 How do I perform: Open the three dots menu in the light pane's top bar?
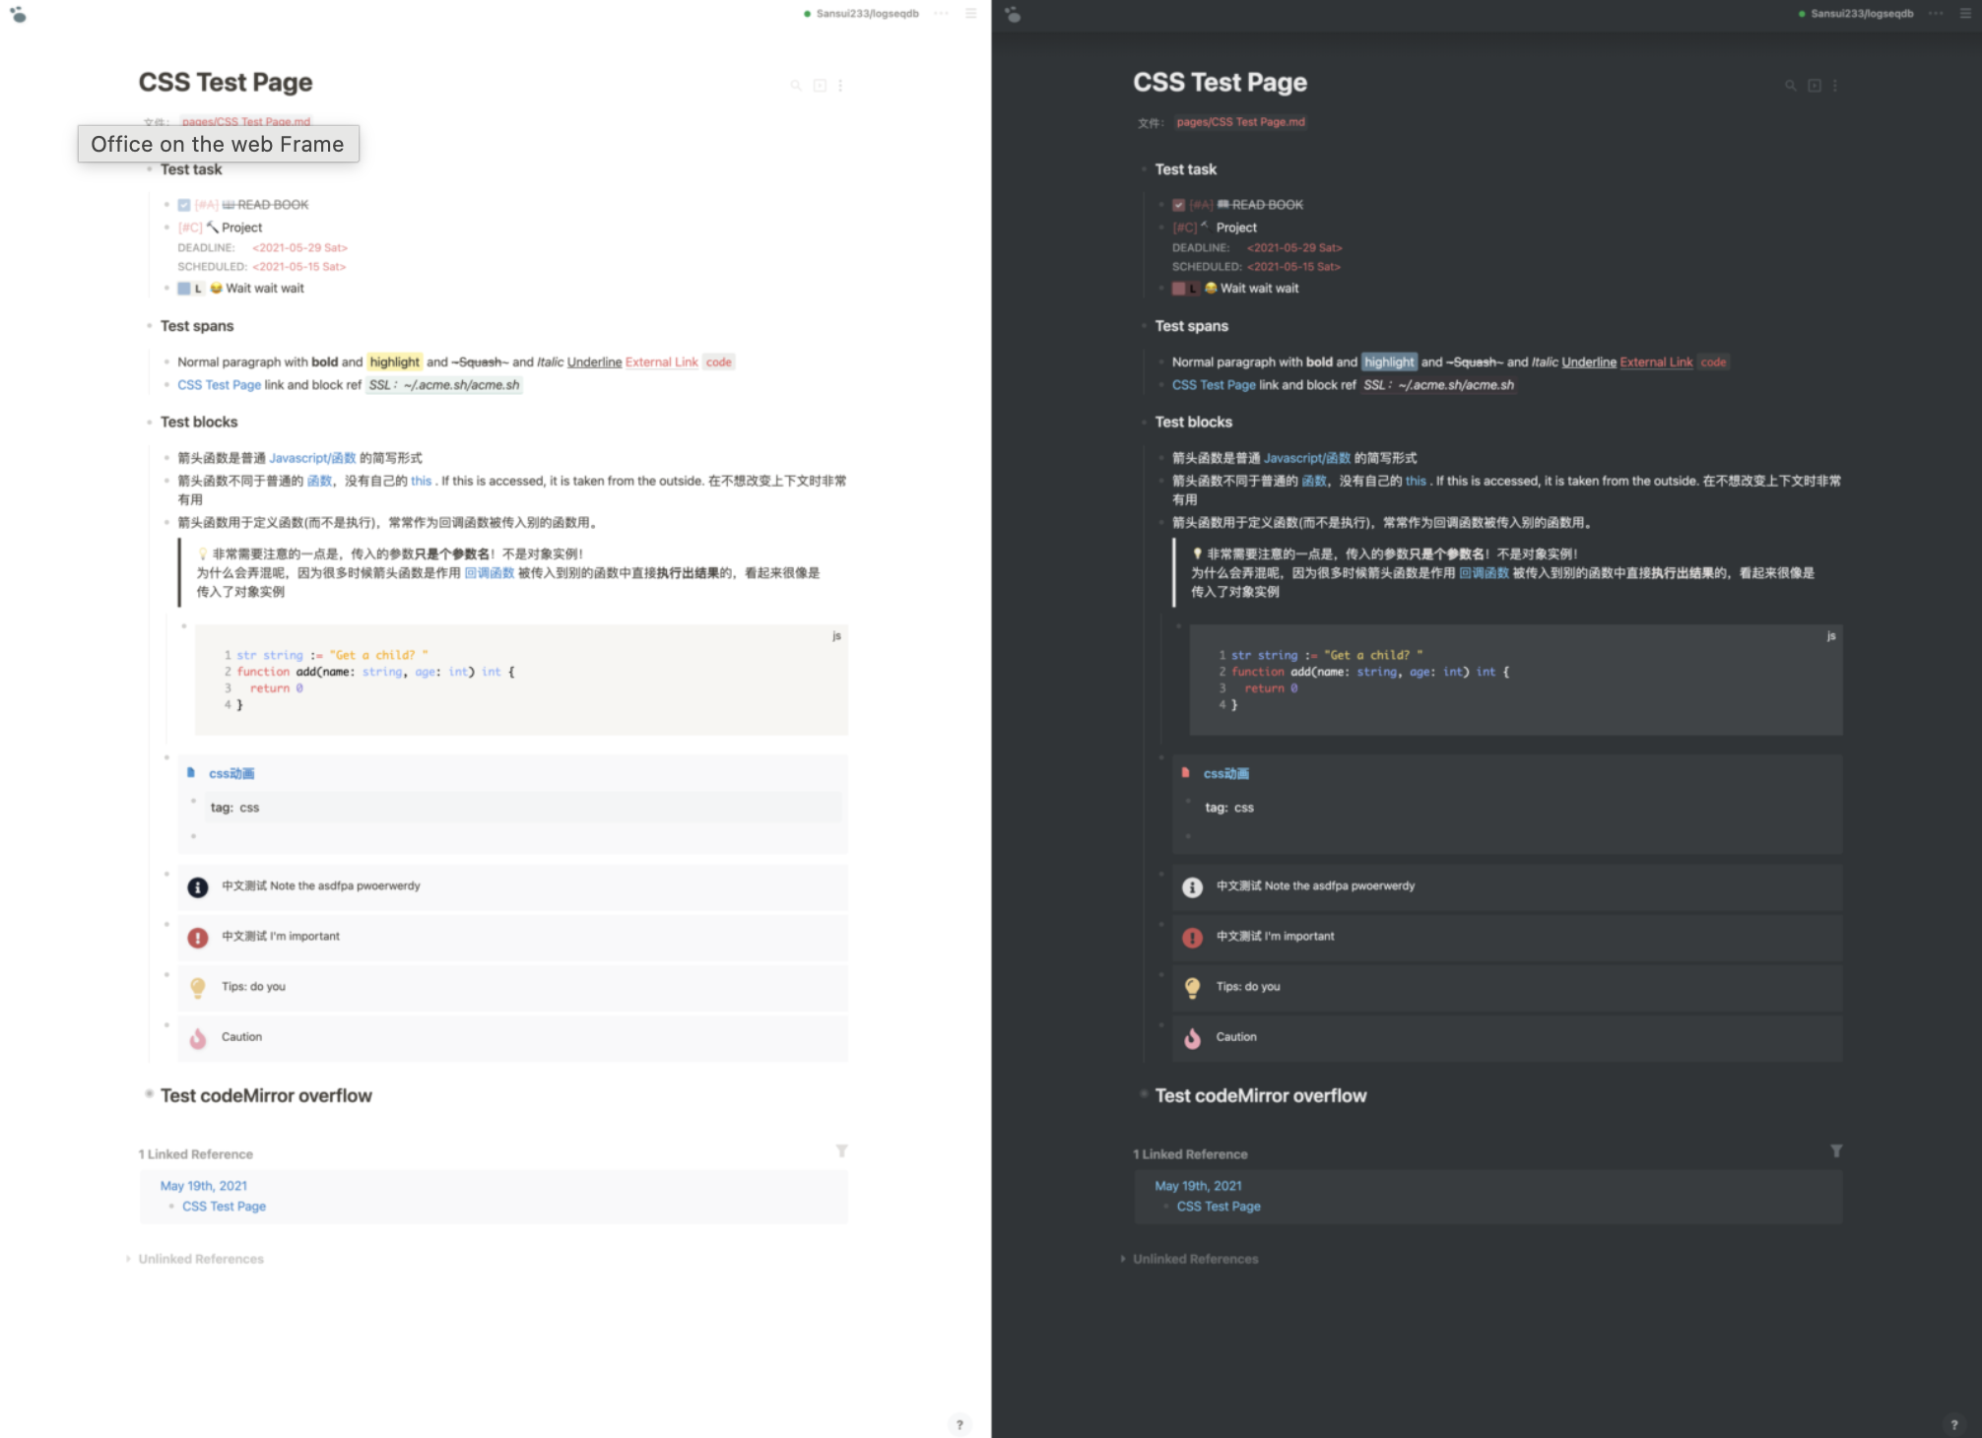pyautogui.click(x=942, y=14)
